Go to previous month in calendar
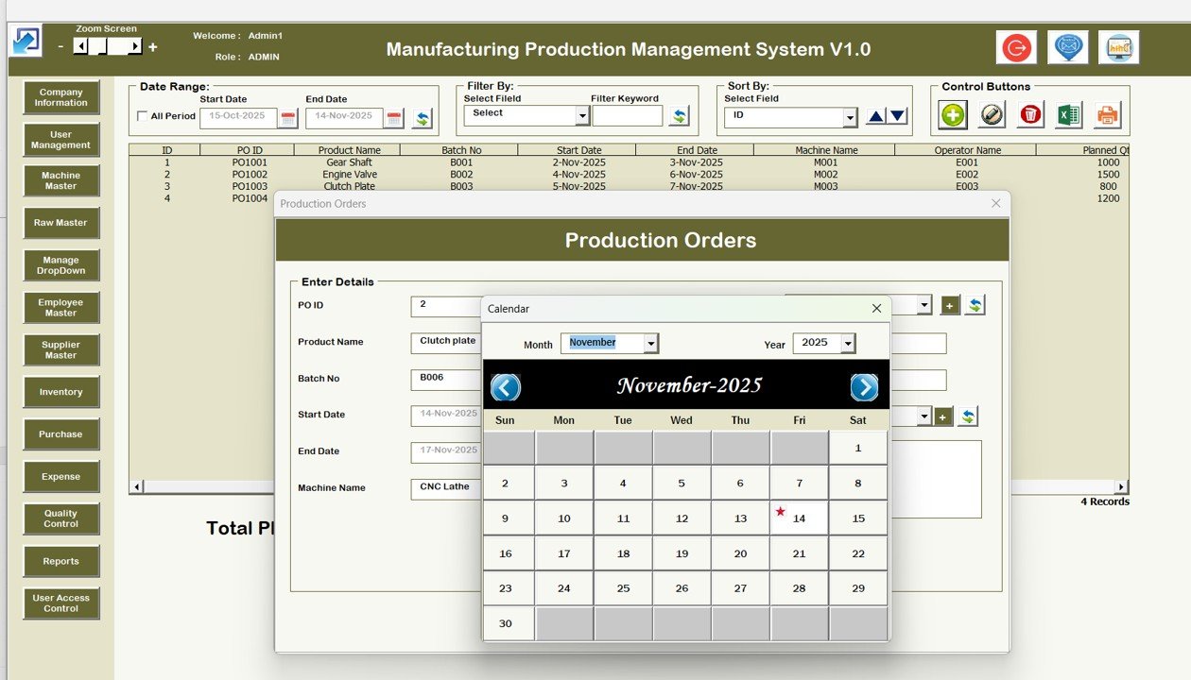This screenshot has height=680, width=1191. pos(506,387)
